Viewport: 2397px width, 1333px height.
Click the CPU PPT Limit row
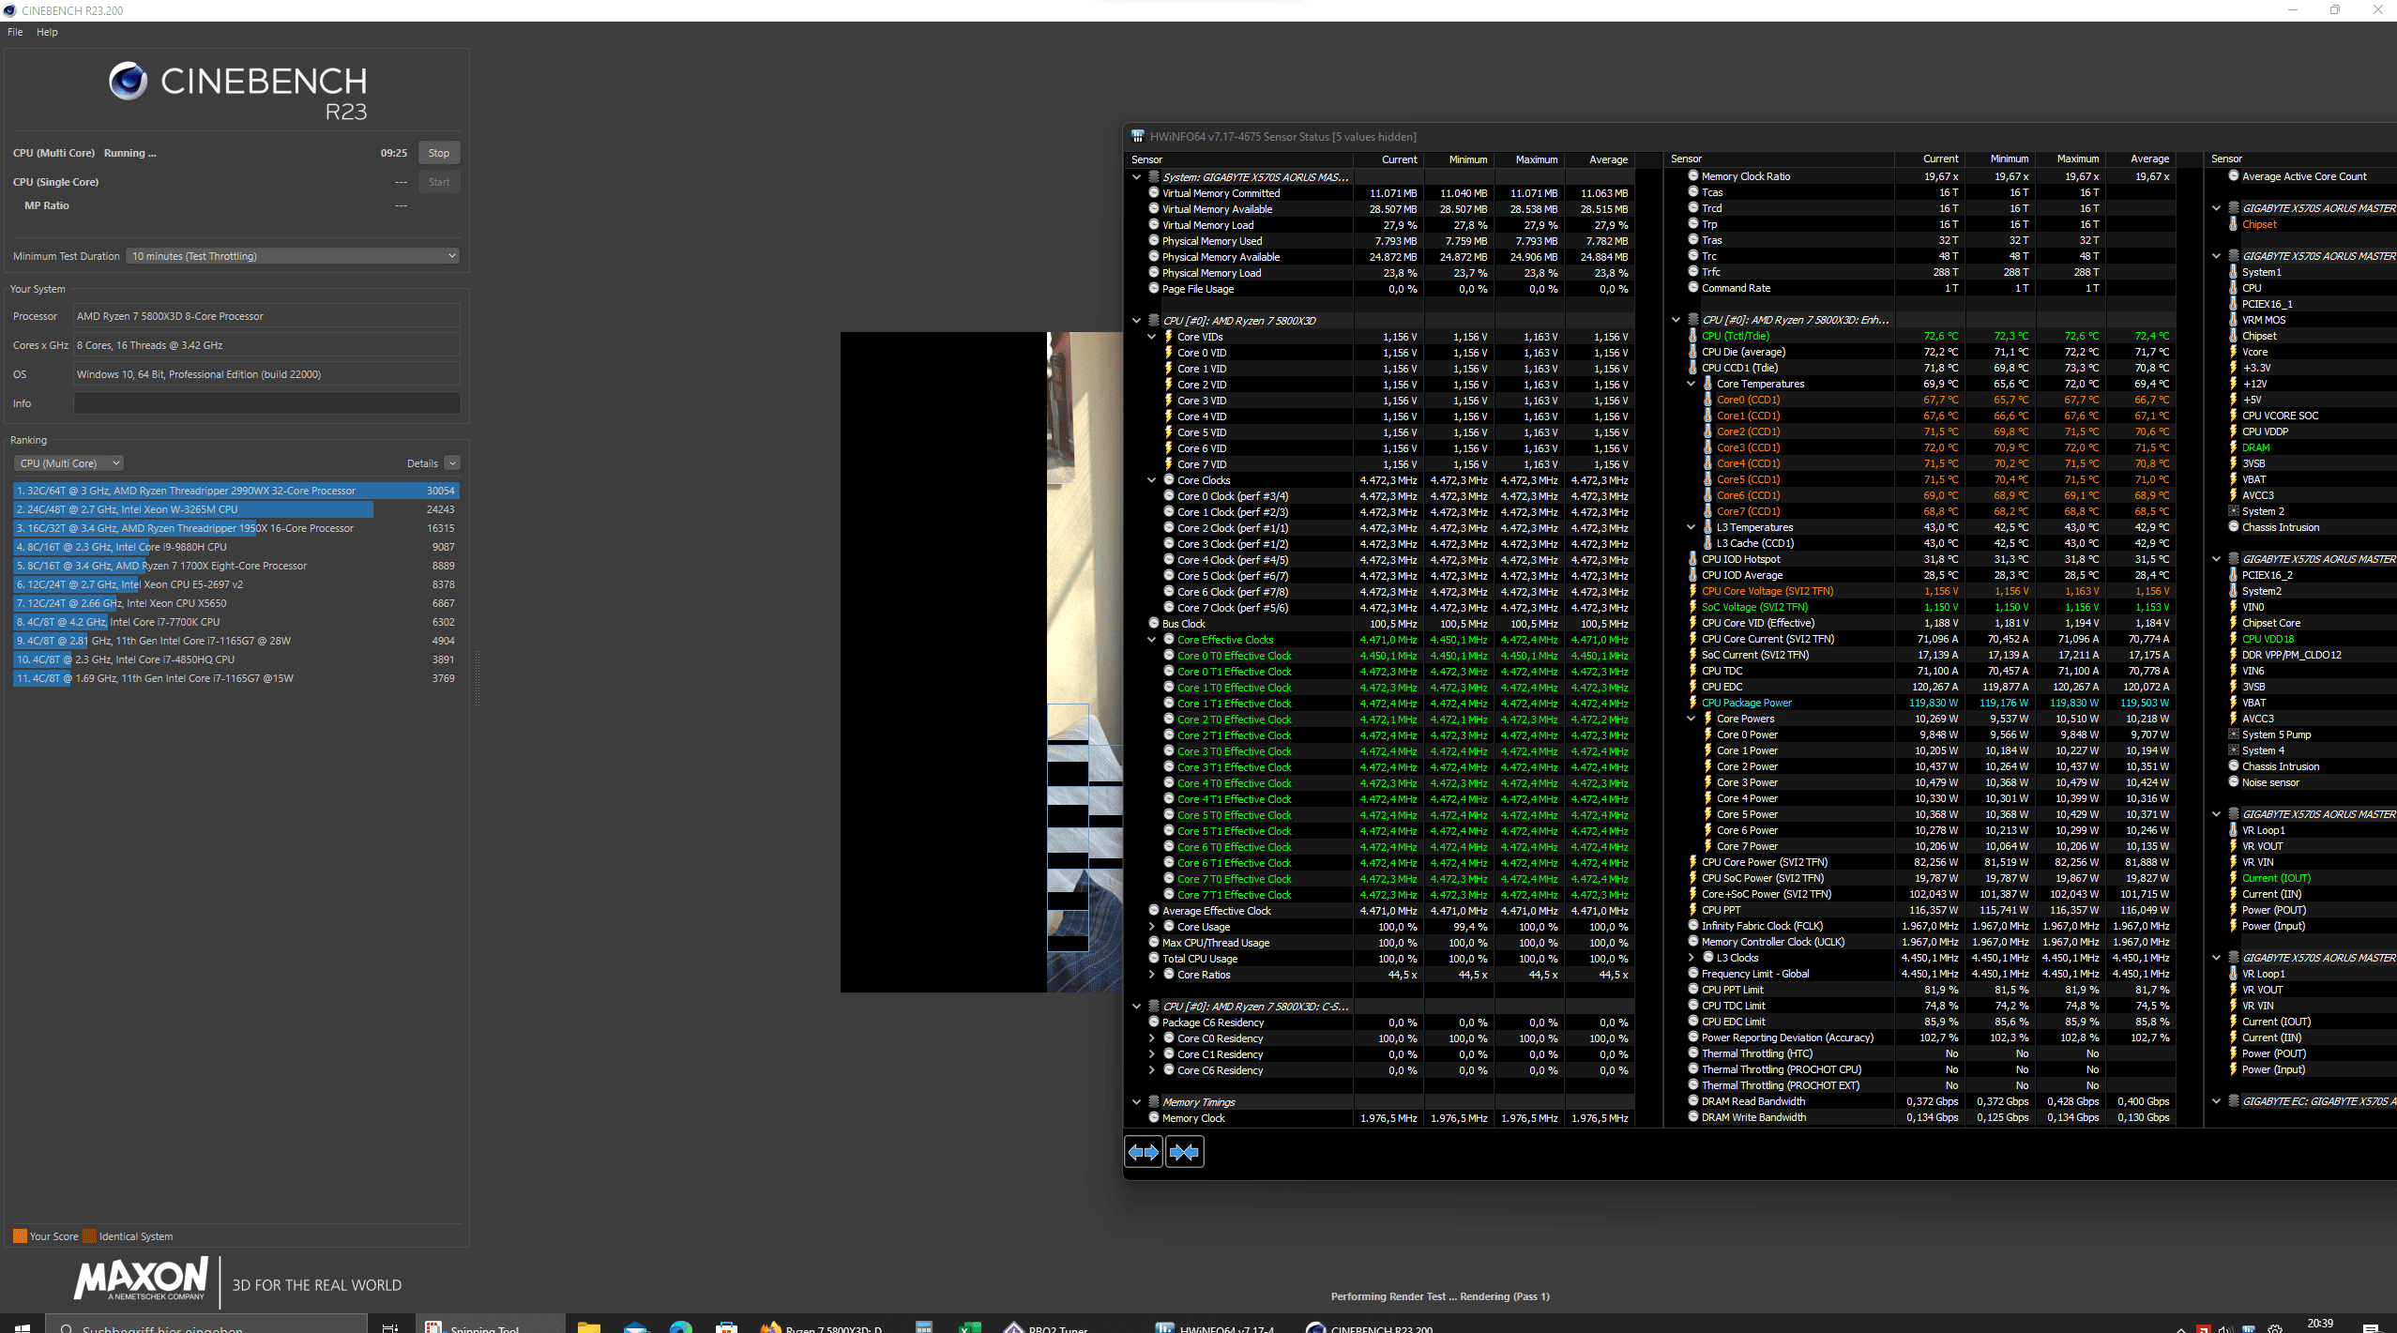pyautogui.click(x=1930, y=990)
